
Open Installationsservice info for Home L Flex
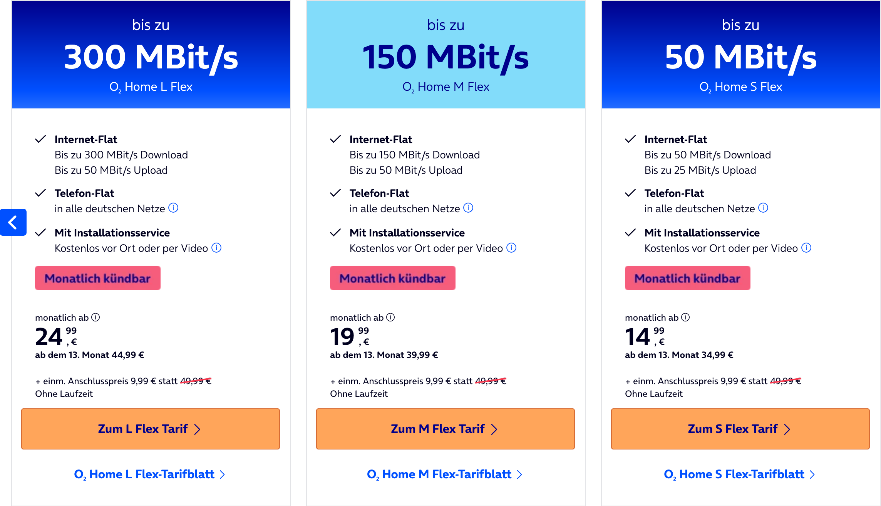[216, 248]
